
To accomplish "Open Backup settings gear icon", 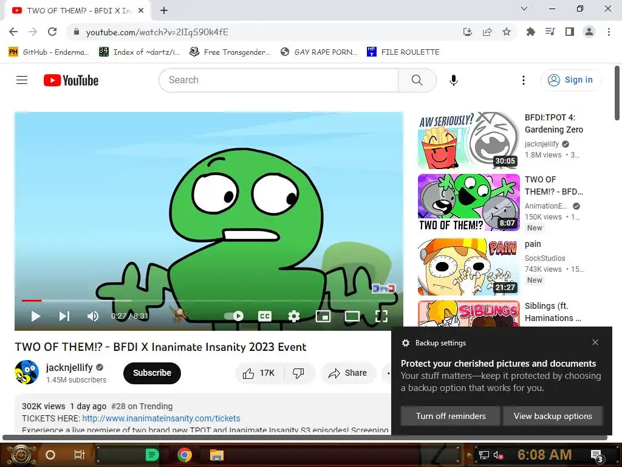I will click(405, 343).
